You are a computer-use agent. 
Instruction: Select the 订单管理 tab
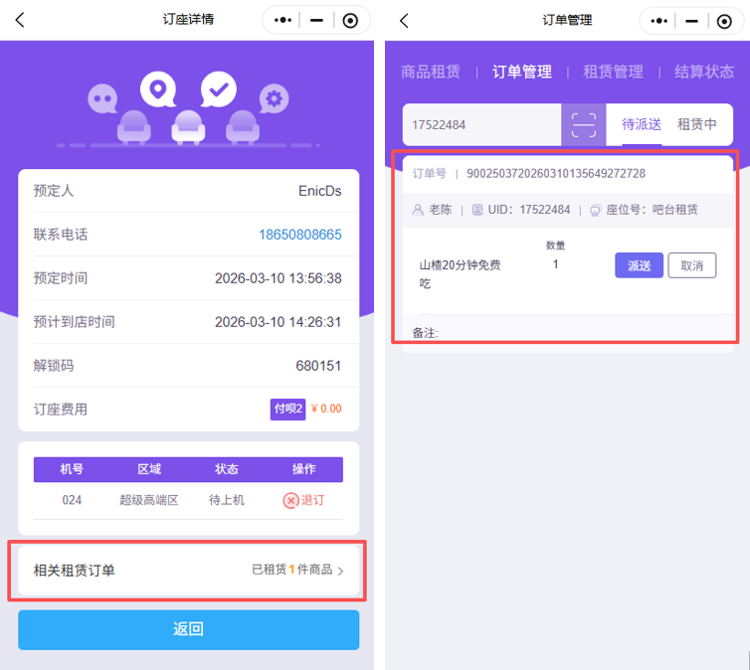pyautogui.click(x=522, y=72)
